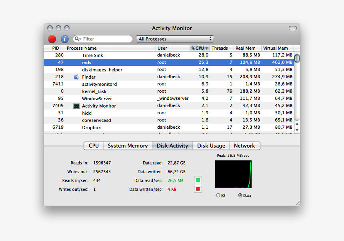Click the 28,0 CPU value
Image resolution: width=344 pixels, height=241 pixels.
[x=203, y=55]
